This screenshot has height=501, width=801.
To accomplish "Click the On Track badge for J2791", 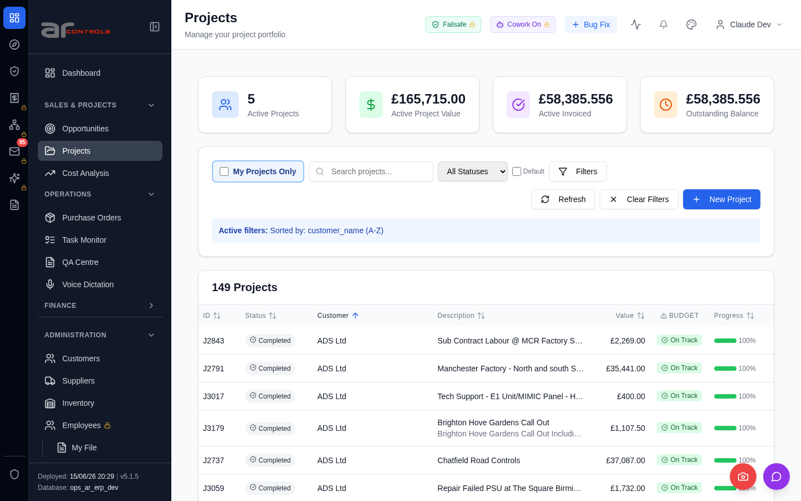I will [679, 368].
